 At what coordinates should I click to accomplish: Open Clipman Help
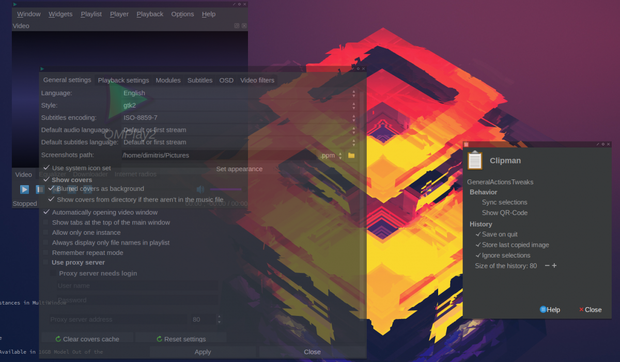click(x=550, y=310)
